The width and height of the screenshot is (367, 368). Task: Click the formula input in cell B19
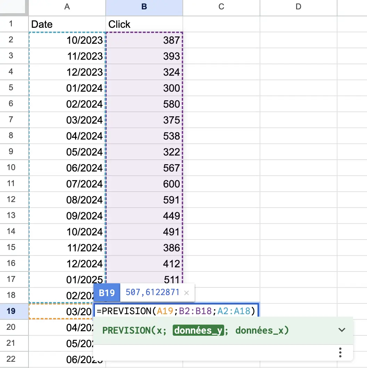click(x=176, y=311)
